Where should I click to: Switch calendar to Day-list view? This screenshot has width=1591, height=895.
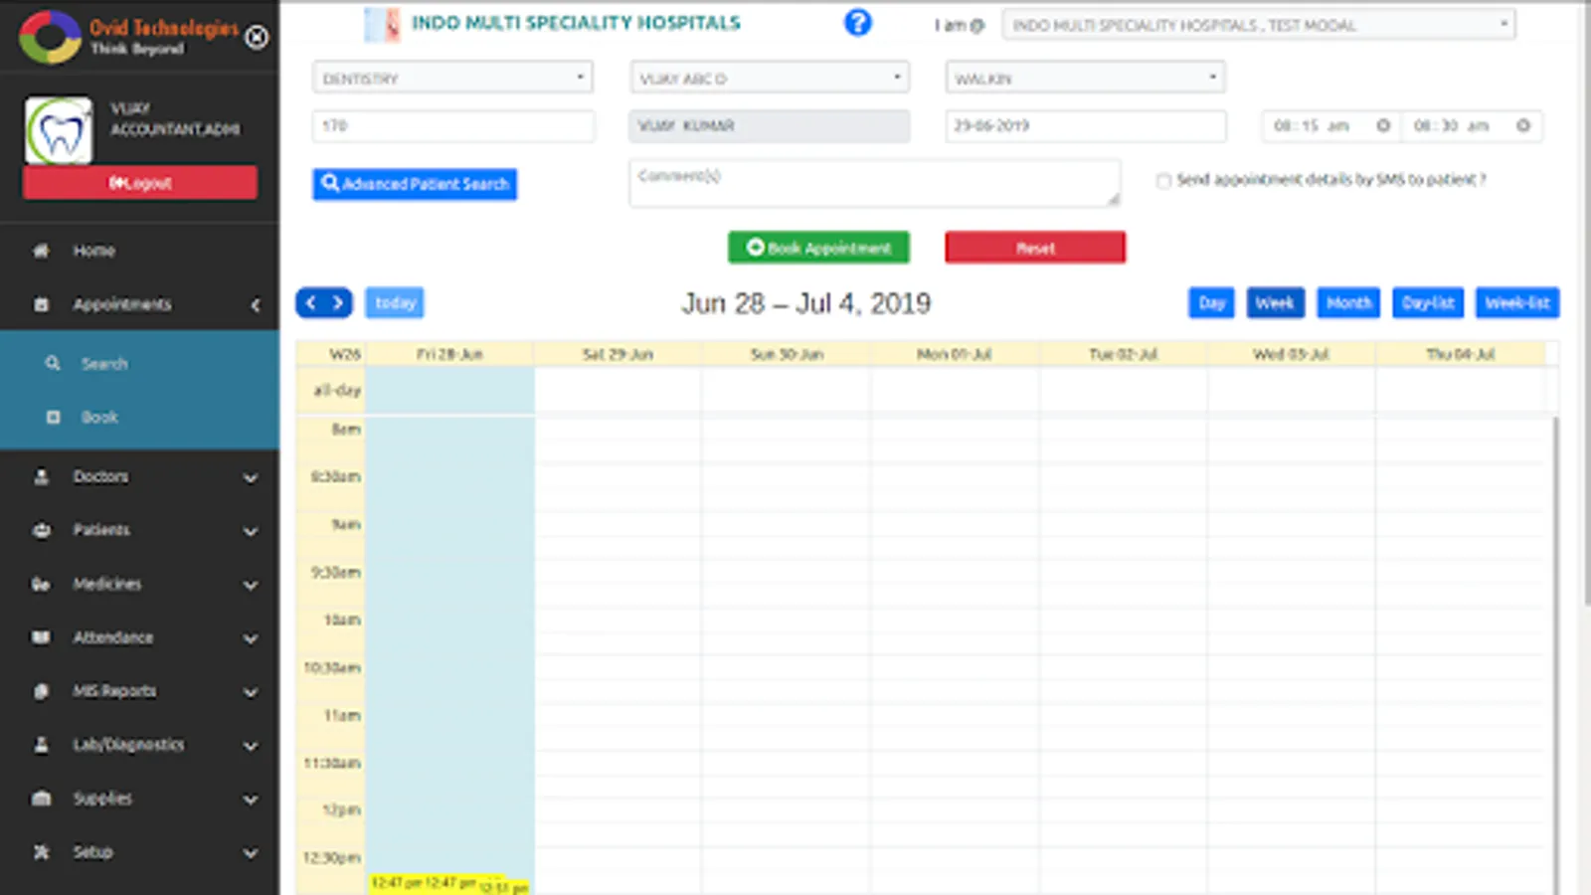click(1428, 303)
